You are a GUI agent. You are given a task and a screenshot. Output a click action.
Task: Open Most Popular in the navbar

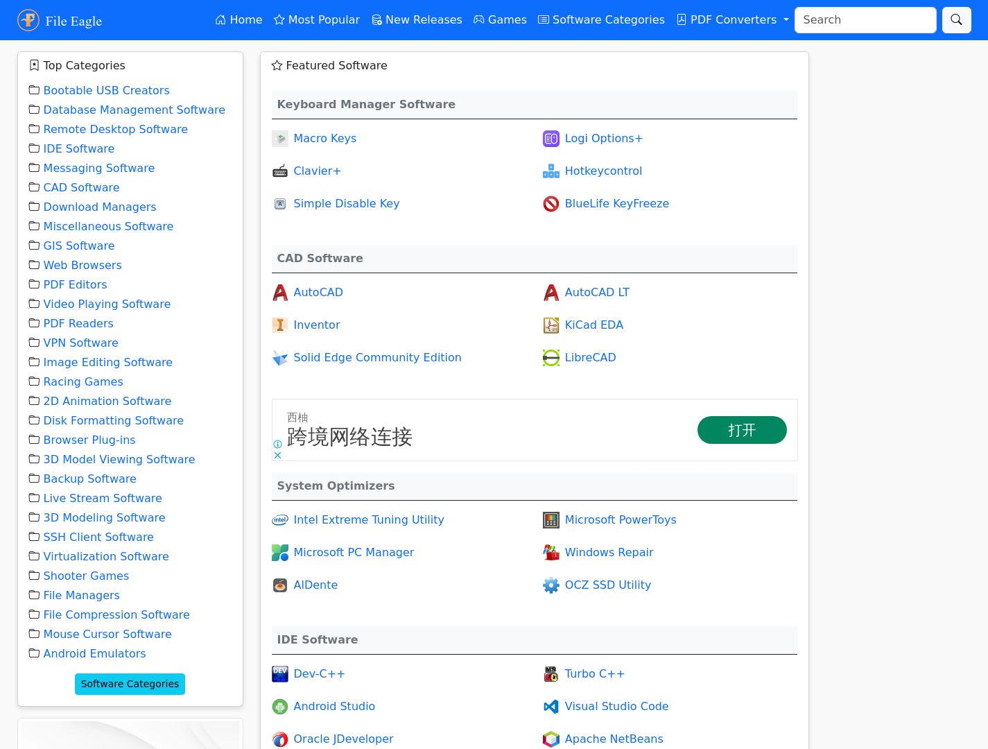click(x=317, y=20)
